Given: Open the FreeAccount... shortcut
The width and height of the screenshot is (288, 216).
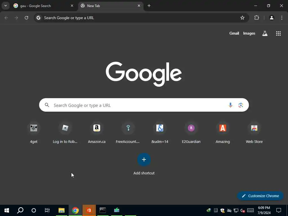Looking at the screenshot, I should 128,133.
